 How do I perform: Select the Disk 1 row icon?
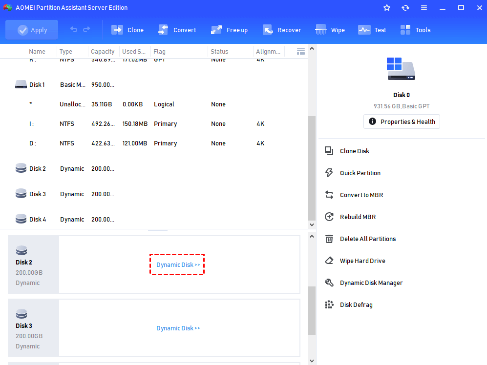click(21, 84)
